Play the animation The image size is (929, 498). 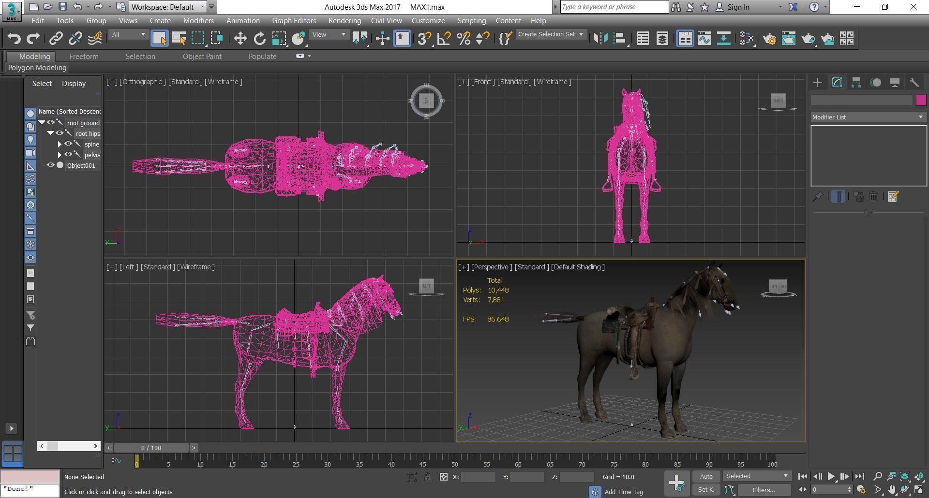(831, 476)
